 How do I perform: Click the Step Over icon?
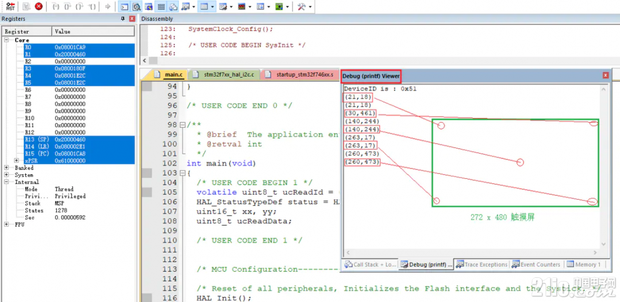click(68, 6)
